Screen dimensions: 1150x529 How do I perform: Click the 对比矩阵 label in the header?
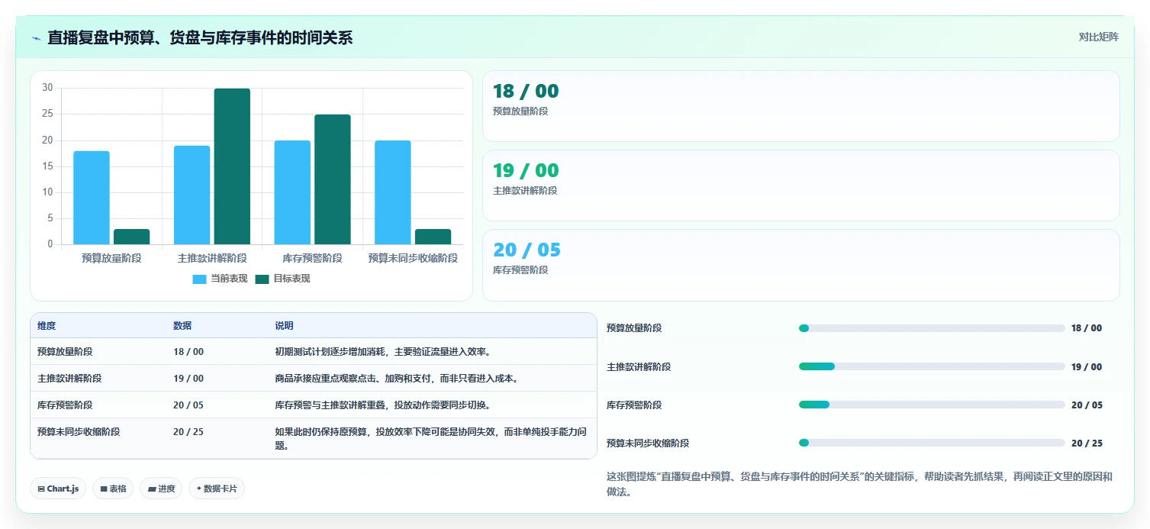[x=1098, y=37]
